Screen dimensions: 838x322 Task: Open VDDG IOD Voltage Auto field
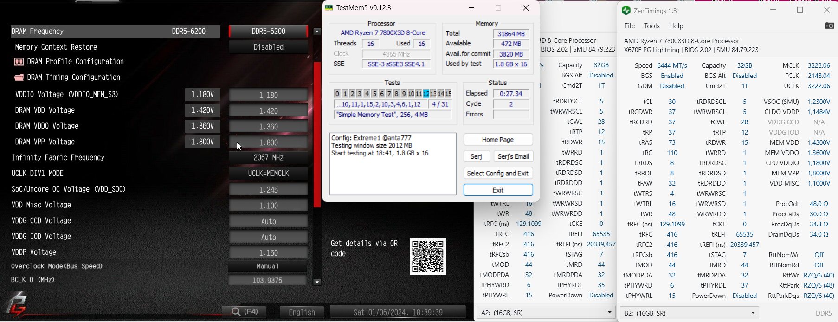[269, 237]
